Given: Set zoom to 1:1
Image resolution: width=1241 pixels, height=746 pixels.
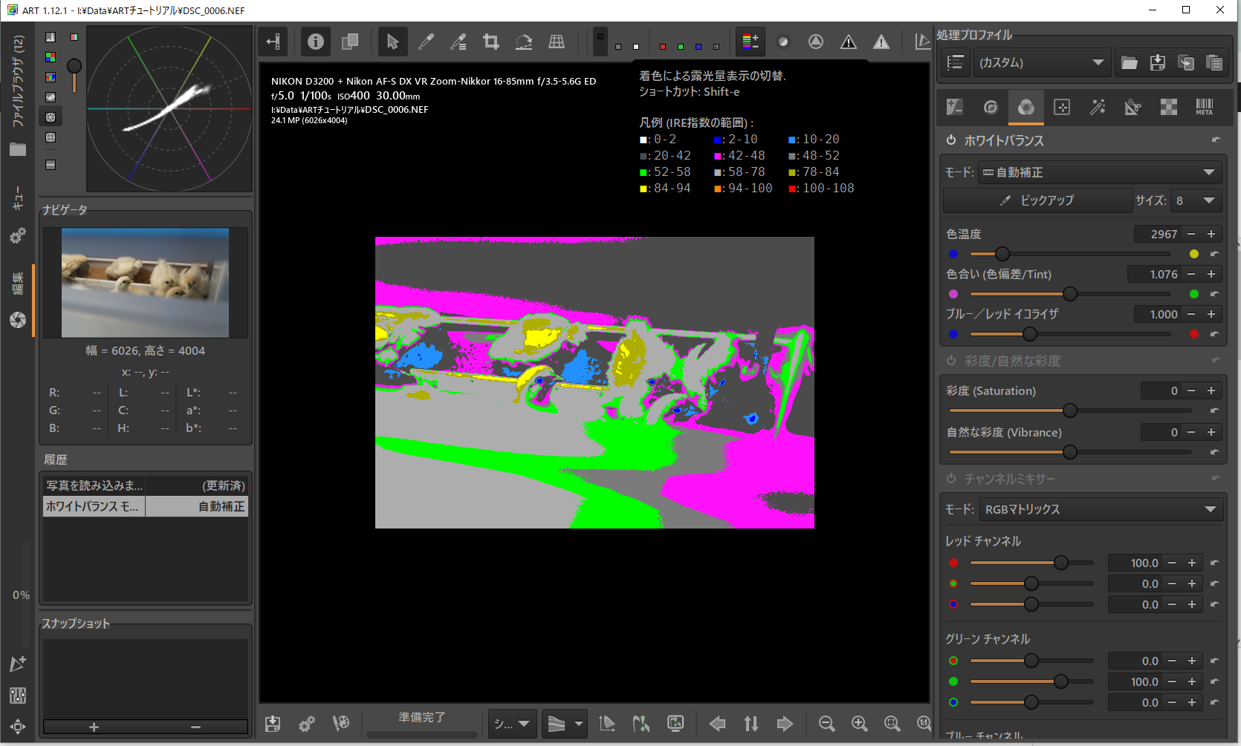Looking at the screenshot, I should [x=923, y=723].
